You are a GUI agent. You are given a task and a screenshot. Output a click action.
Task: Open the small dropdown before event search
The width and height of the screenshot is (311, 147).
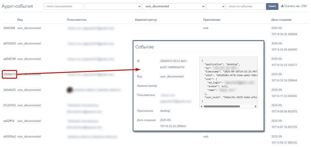215,6
